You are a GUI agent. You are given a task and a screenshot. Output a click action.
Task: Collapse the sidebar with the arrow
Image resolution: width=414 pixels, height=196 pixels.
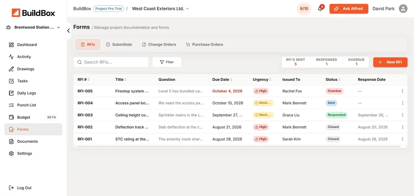[68, 31]
